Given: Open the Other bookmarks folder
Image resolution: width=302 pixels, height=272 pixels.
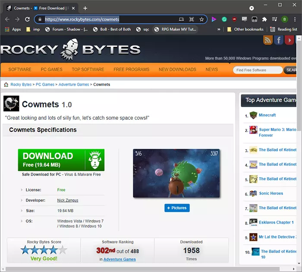Looking at the screenshot, I should 245,29.
